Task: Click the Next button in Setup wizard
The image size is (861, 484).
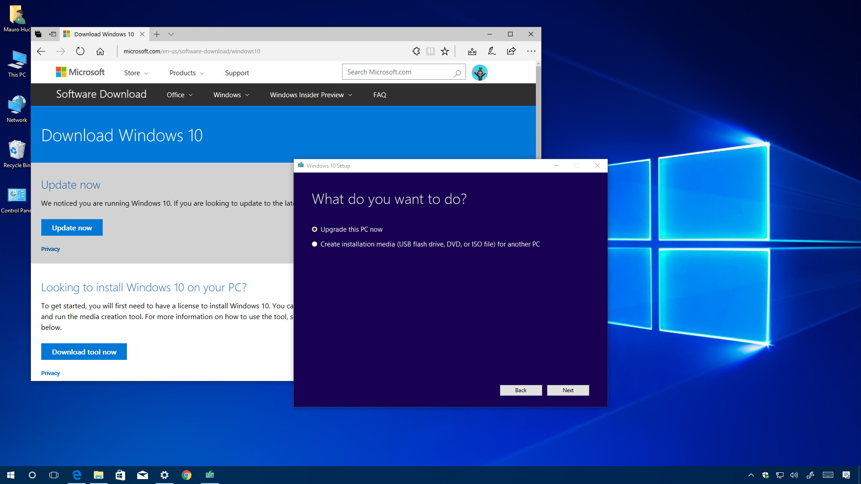Action: click(568, 389)
